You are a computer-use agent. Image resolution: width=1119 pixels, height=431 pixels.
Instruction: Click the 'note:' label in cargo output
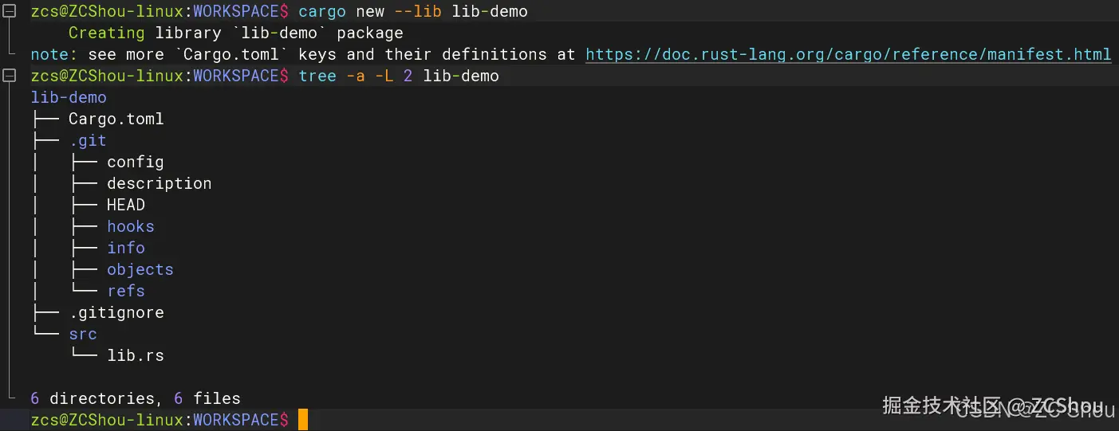click(x=54, y=54)
